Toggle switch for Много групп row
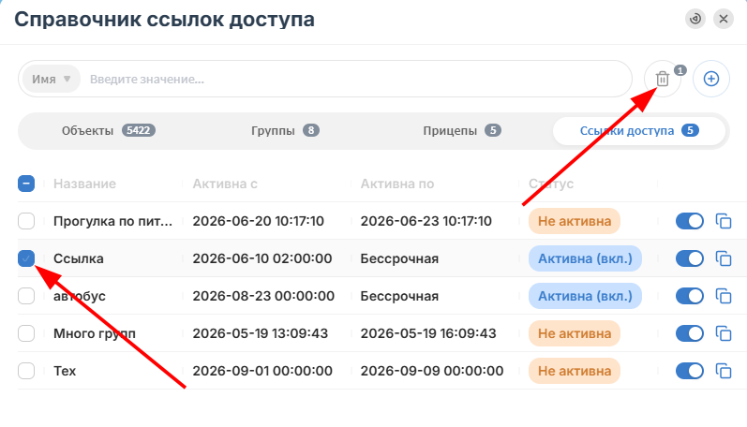This screenshot has height=427, width=747. pos(689,333)
